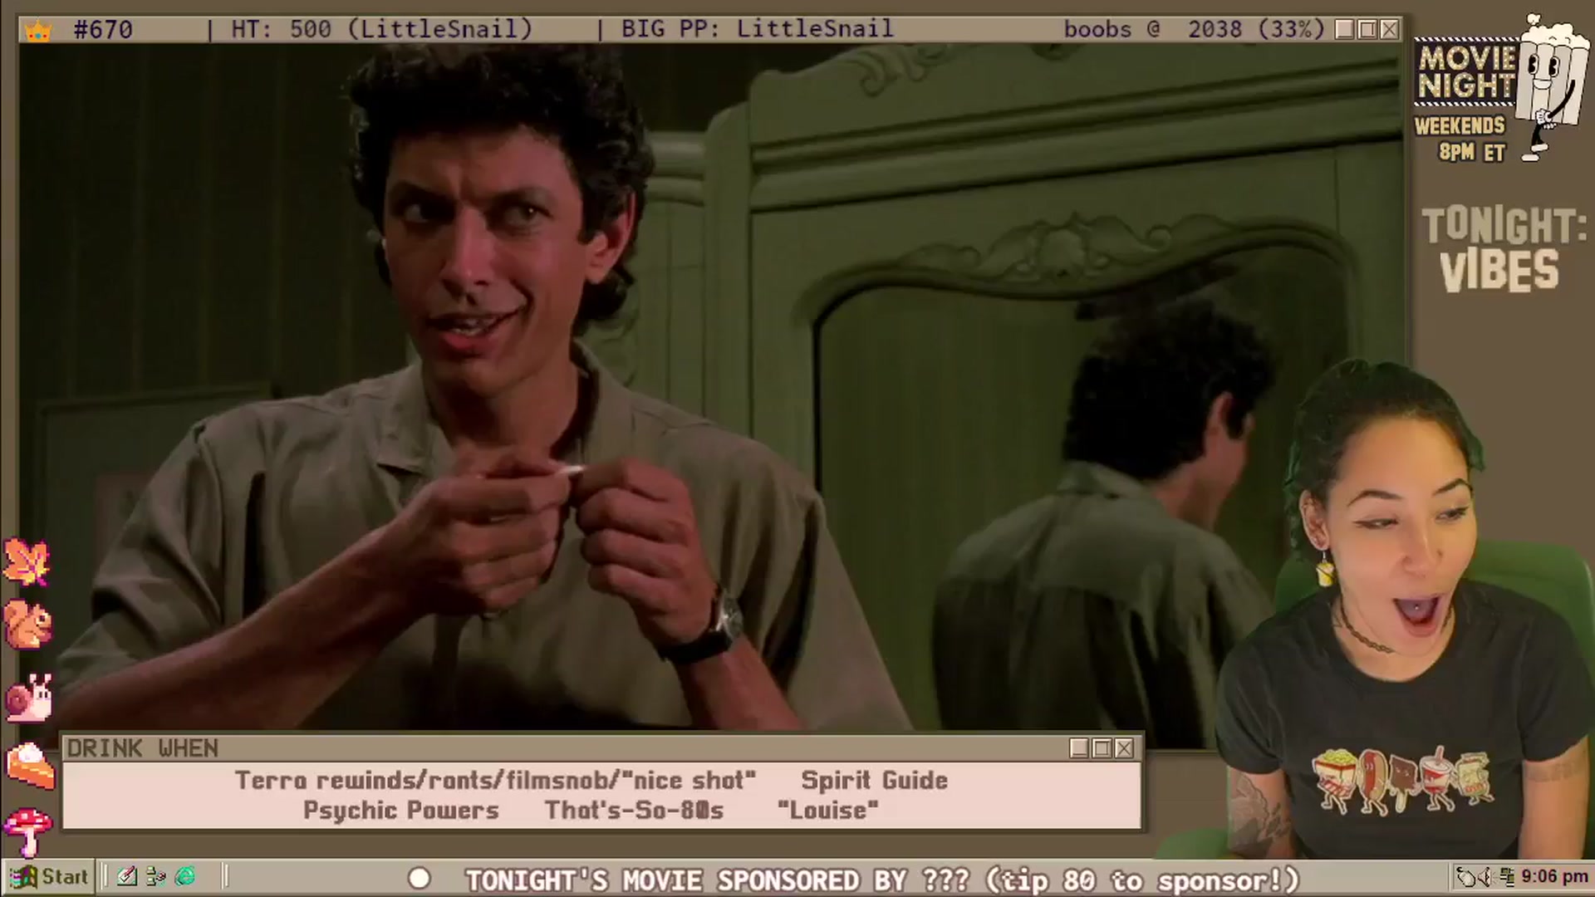Open the Internet Explorer quick-launch icon
The image size is (1595, 897).
click(185, 876)
